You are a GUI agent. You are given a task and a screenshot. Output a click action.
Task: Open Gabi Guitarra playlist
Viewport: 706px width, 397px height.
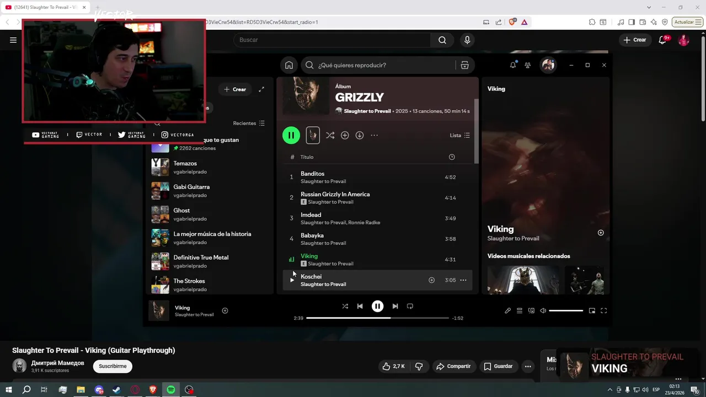point(211,191)
